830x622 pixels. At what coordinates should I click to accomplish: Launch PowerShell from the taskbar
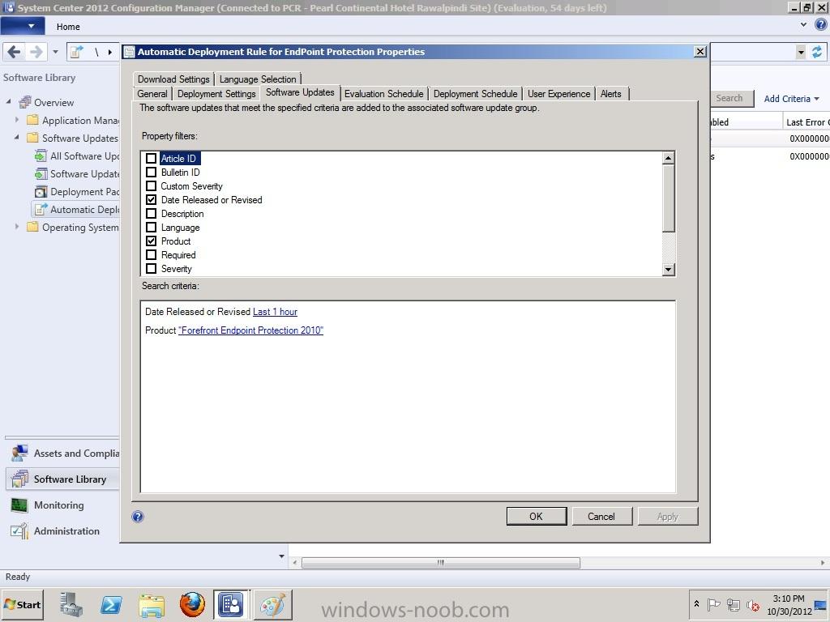click(111, 604)
